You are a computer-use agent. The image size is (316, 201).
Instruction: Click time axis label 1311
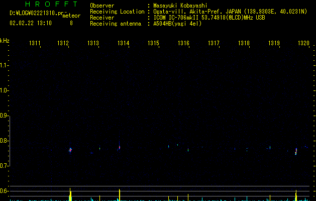click(x=35, y=43)
